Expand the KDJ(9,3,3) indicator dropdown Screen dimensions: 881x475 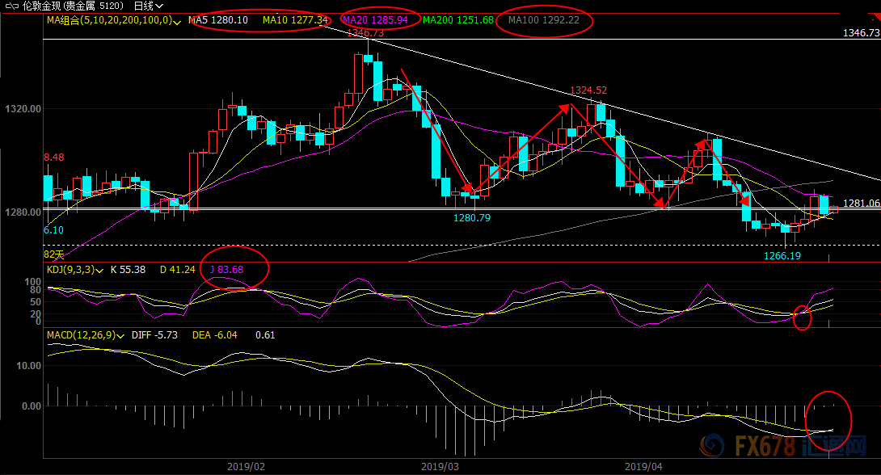tap(99, 270)
